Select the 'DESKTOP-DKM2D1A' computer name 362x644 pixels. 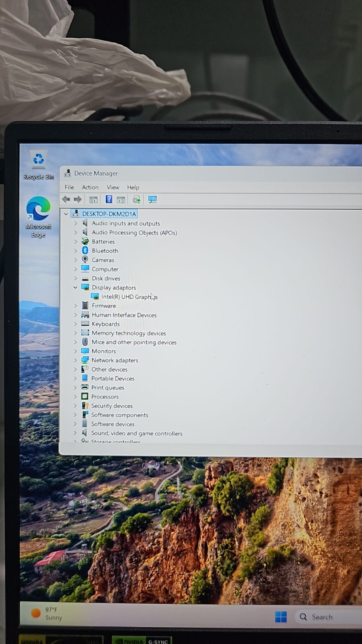pos(109,214)
